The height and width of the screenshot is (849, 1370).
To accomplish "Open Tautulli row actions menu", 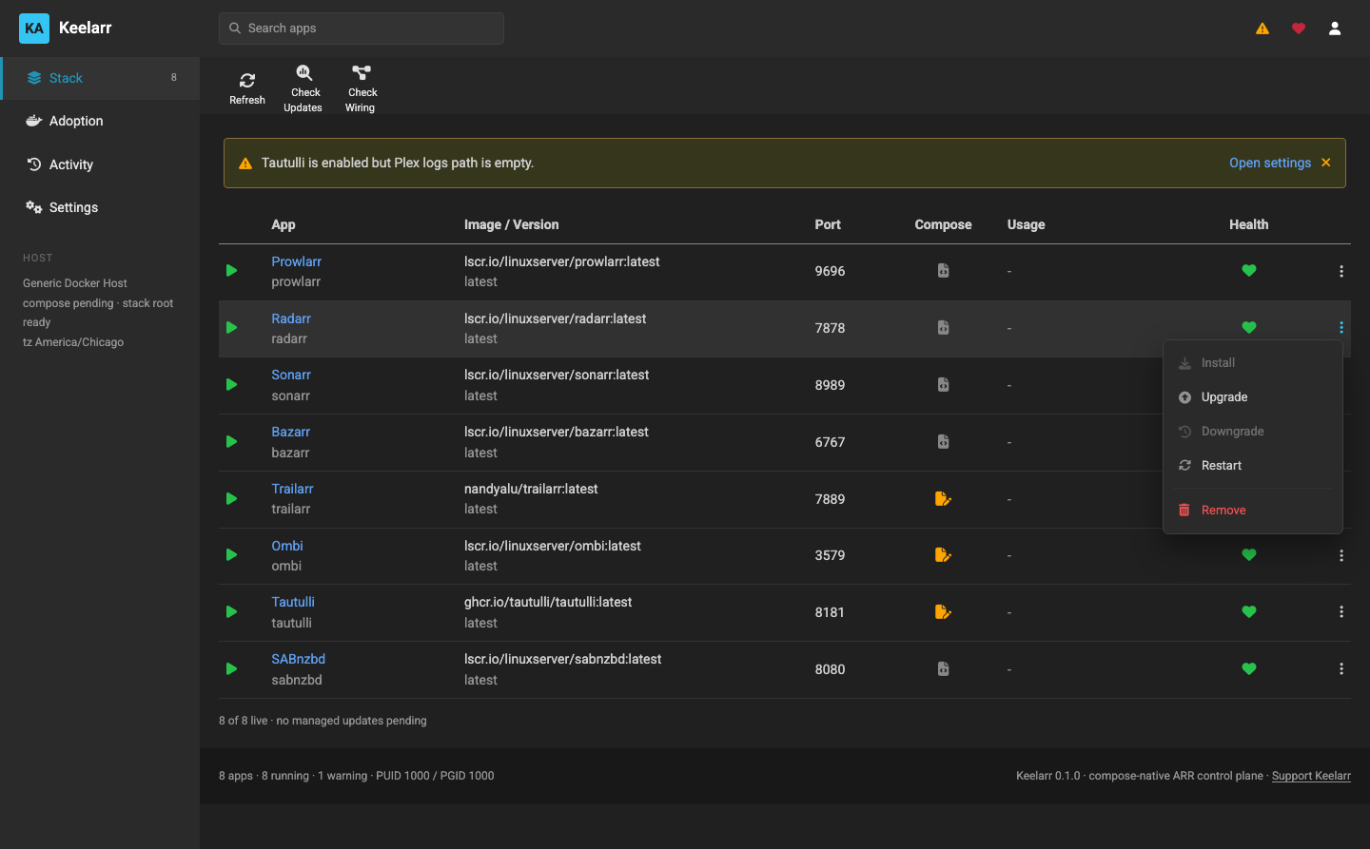I will click(x=1341, y=612).
